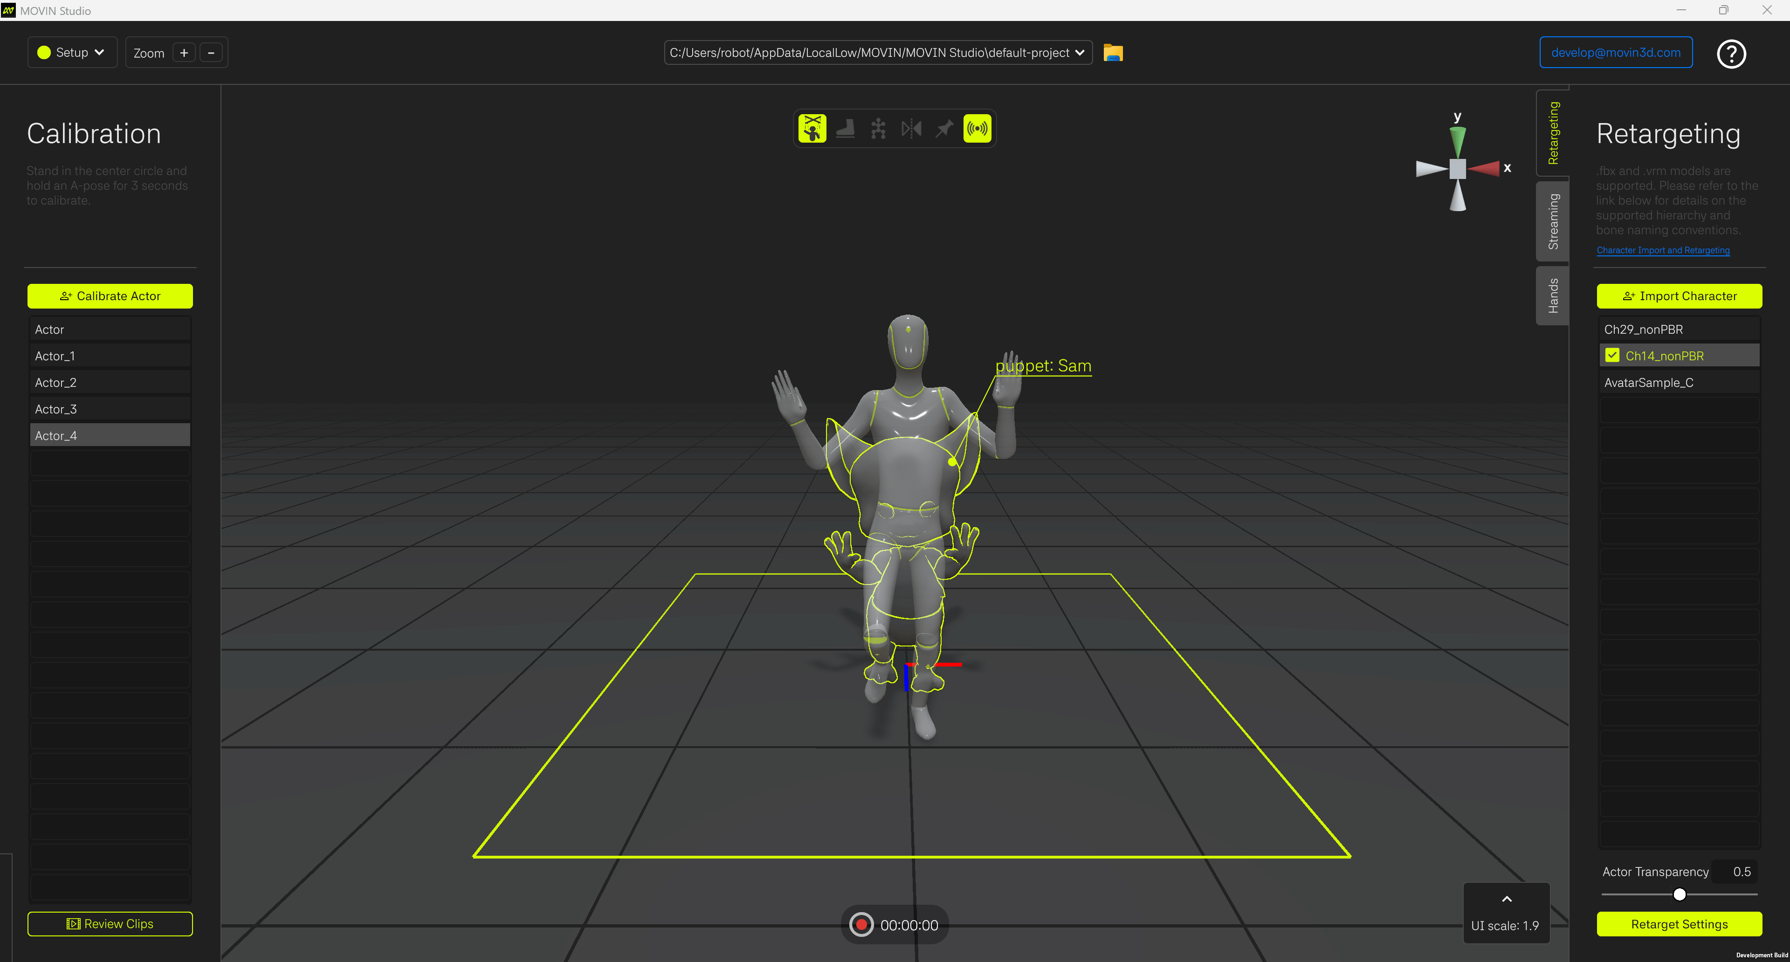The image size is (1790, 962).
Task: Select Actor_2 in the actor list
Action: click(x=110, y=383)
